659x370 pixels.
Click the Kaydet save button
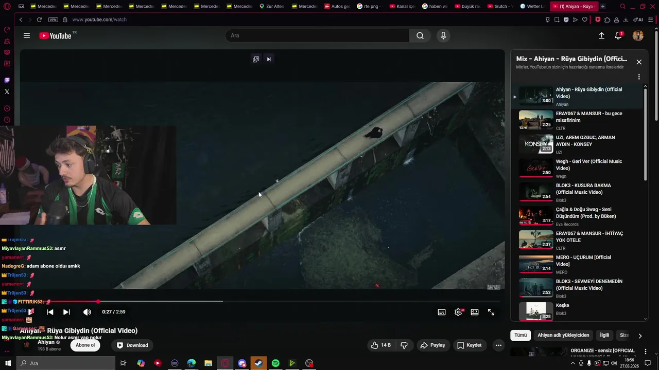pos(469,345)
